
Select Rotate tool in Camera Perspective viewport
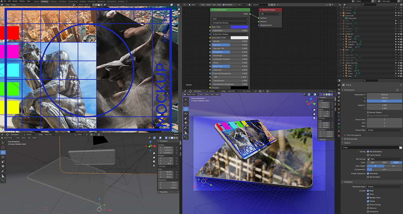186,114
